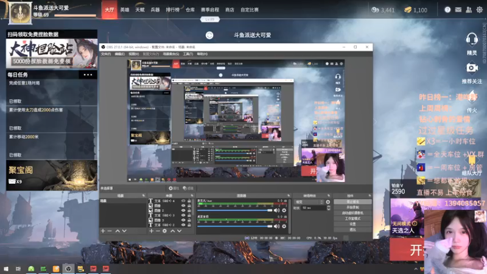487x274 pixels.
Task: Toggle visibility of 图像 source
Action: pos(183,206)
